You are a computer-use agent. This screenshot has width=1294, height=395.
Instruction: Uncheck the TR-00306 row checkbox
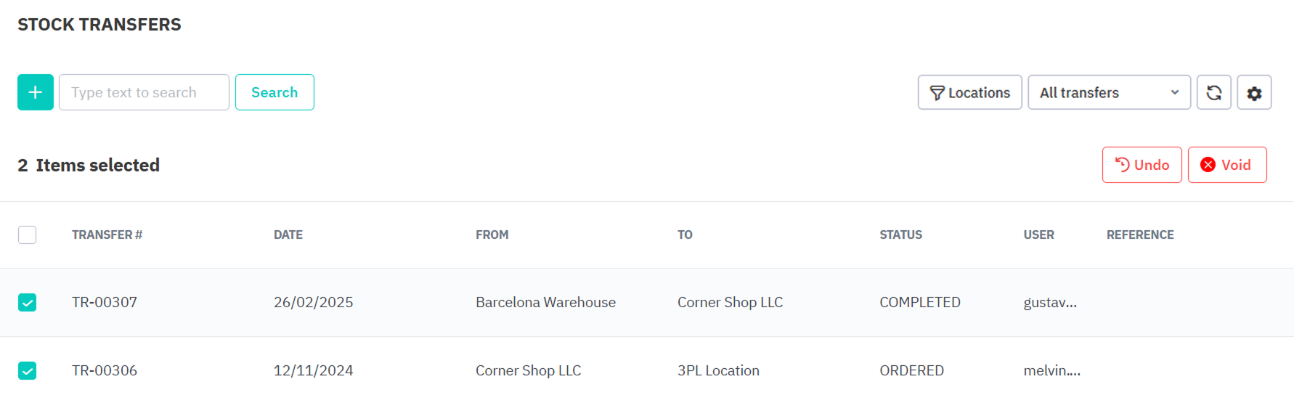28,370
